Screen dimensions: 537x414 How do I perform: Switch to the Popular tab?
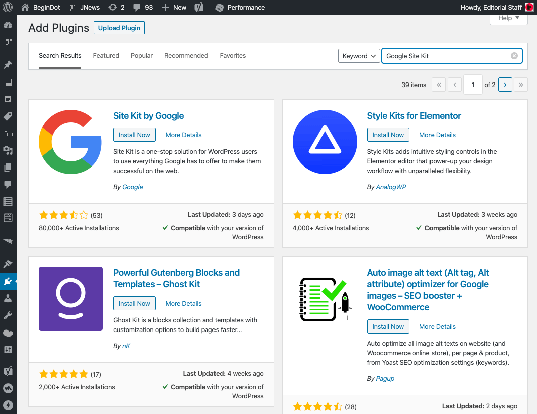142,55
